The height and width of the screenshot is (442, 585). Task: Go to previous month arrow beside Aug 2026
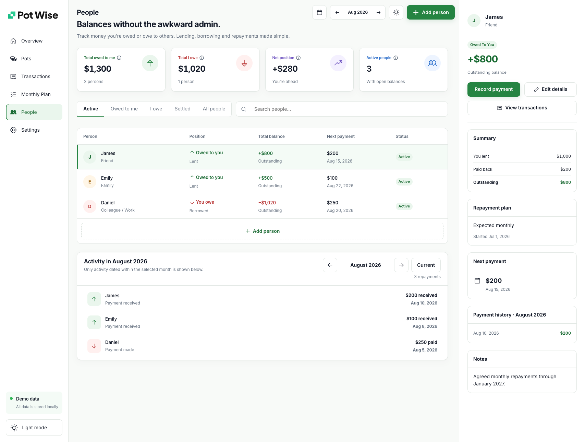point(337,12)
